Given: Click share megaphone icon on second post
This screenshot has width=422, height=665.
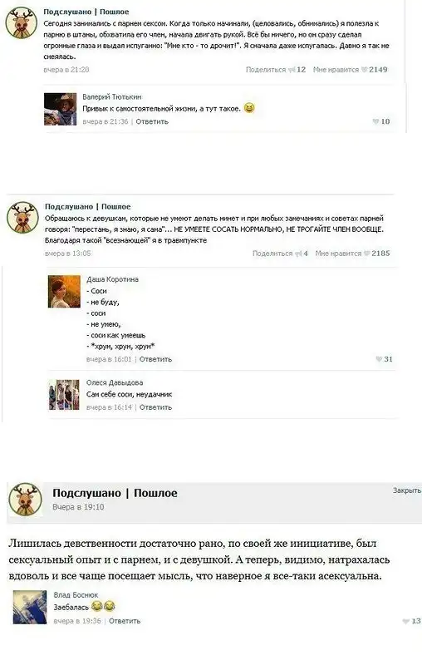Looking at the screenshot, I should pyautogui.click(x=298, y=254).
